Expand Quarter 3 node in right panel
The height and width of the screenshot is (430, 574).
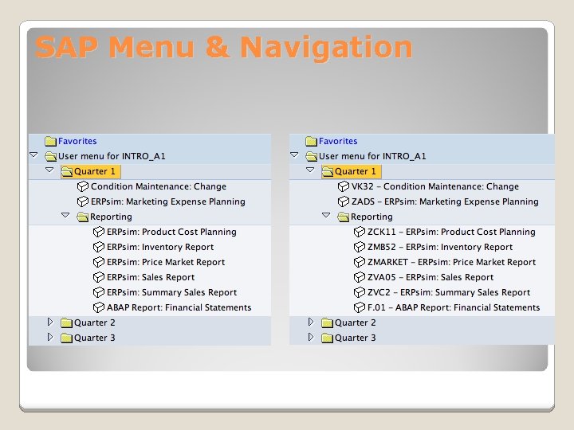coord(311,337)
